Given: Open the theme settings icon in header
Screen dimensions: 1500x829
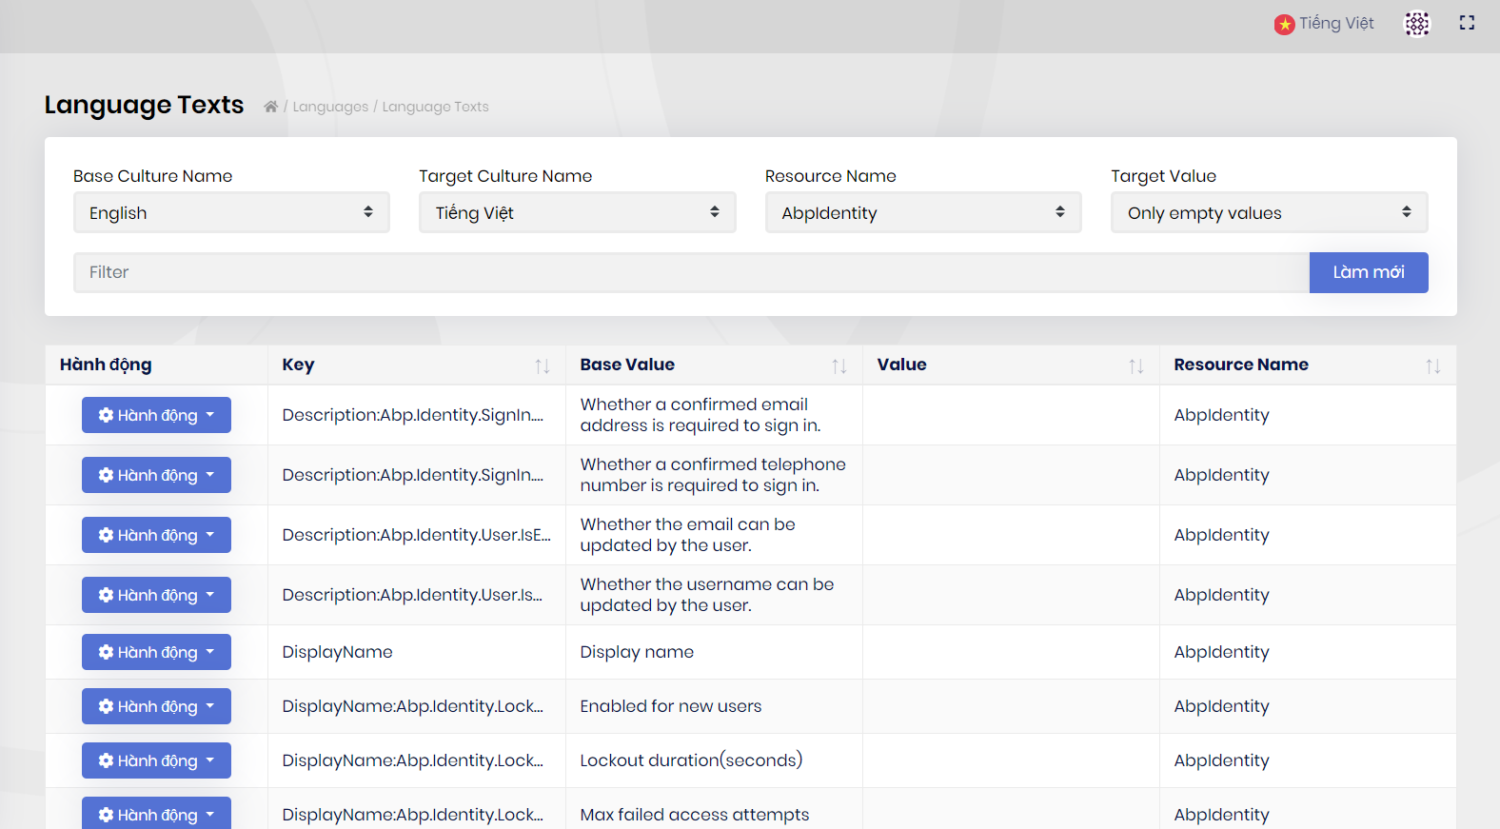Looking at the screenshot, I should click(1416, 23).
